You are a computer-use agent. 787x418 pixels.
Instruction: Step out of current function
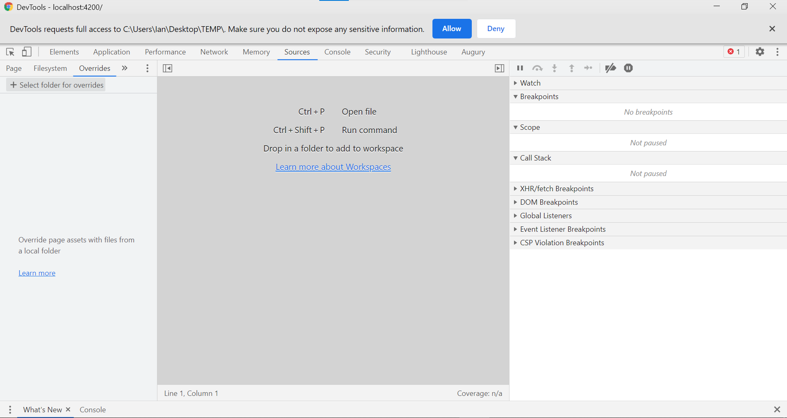pos(572,68)
